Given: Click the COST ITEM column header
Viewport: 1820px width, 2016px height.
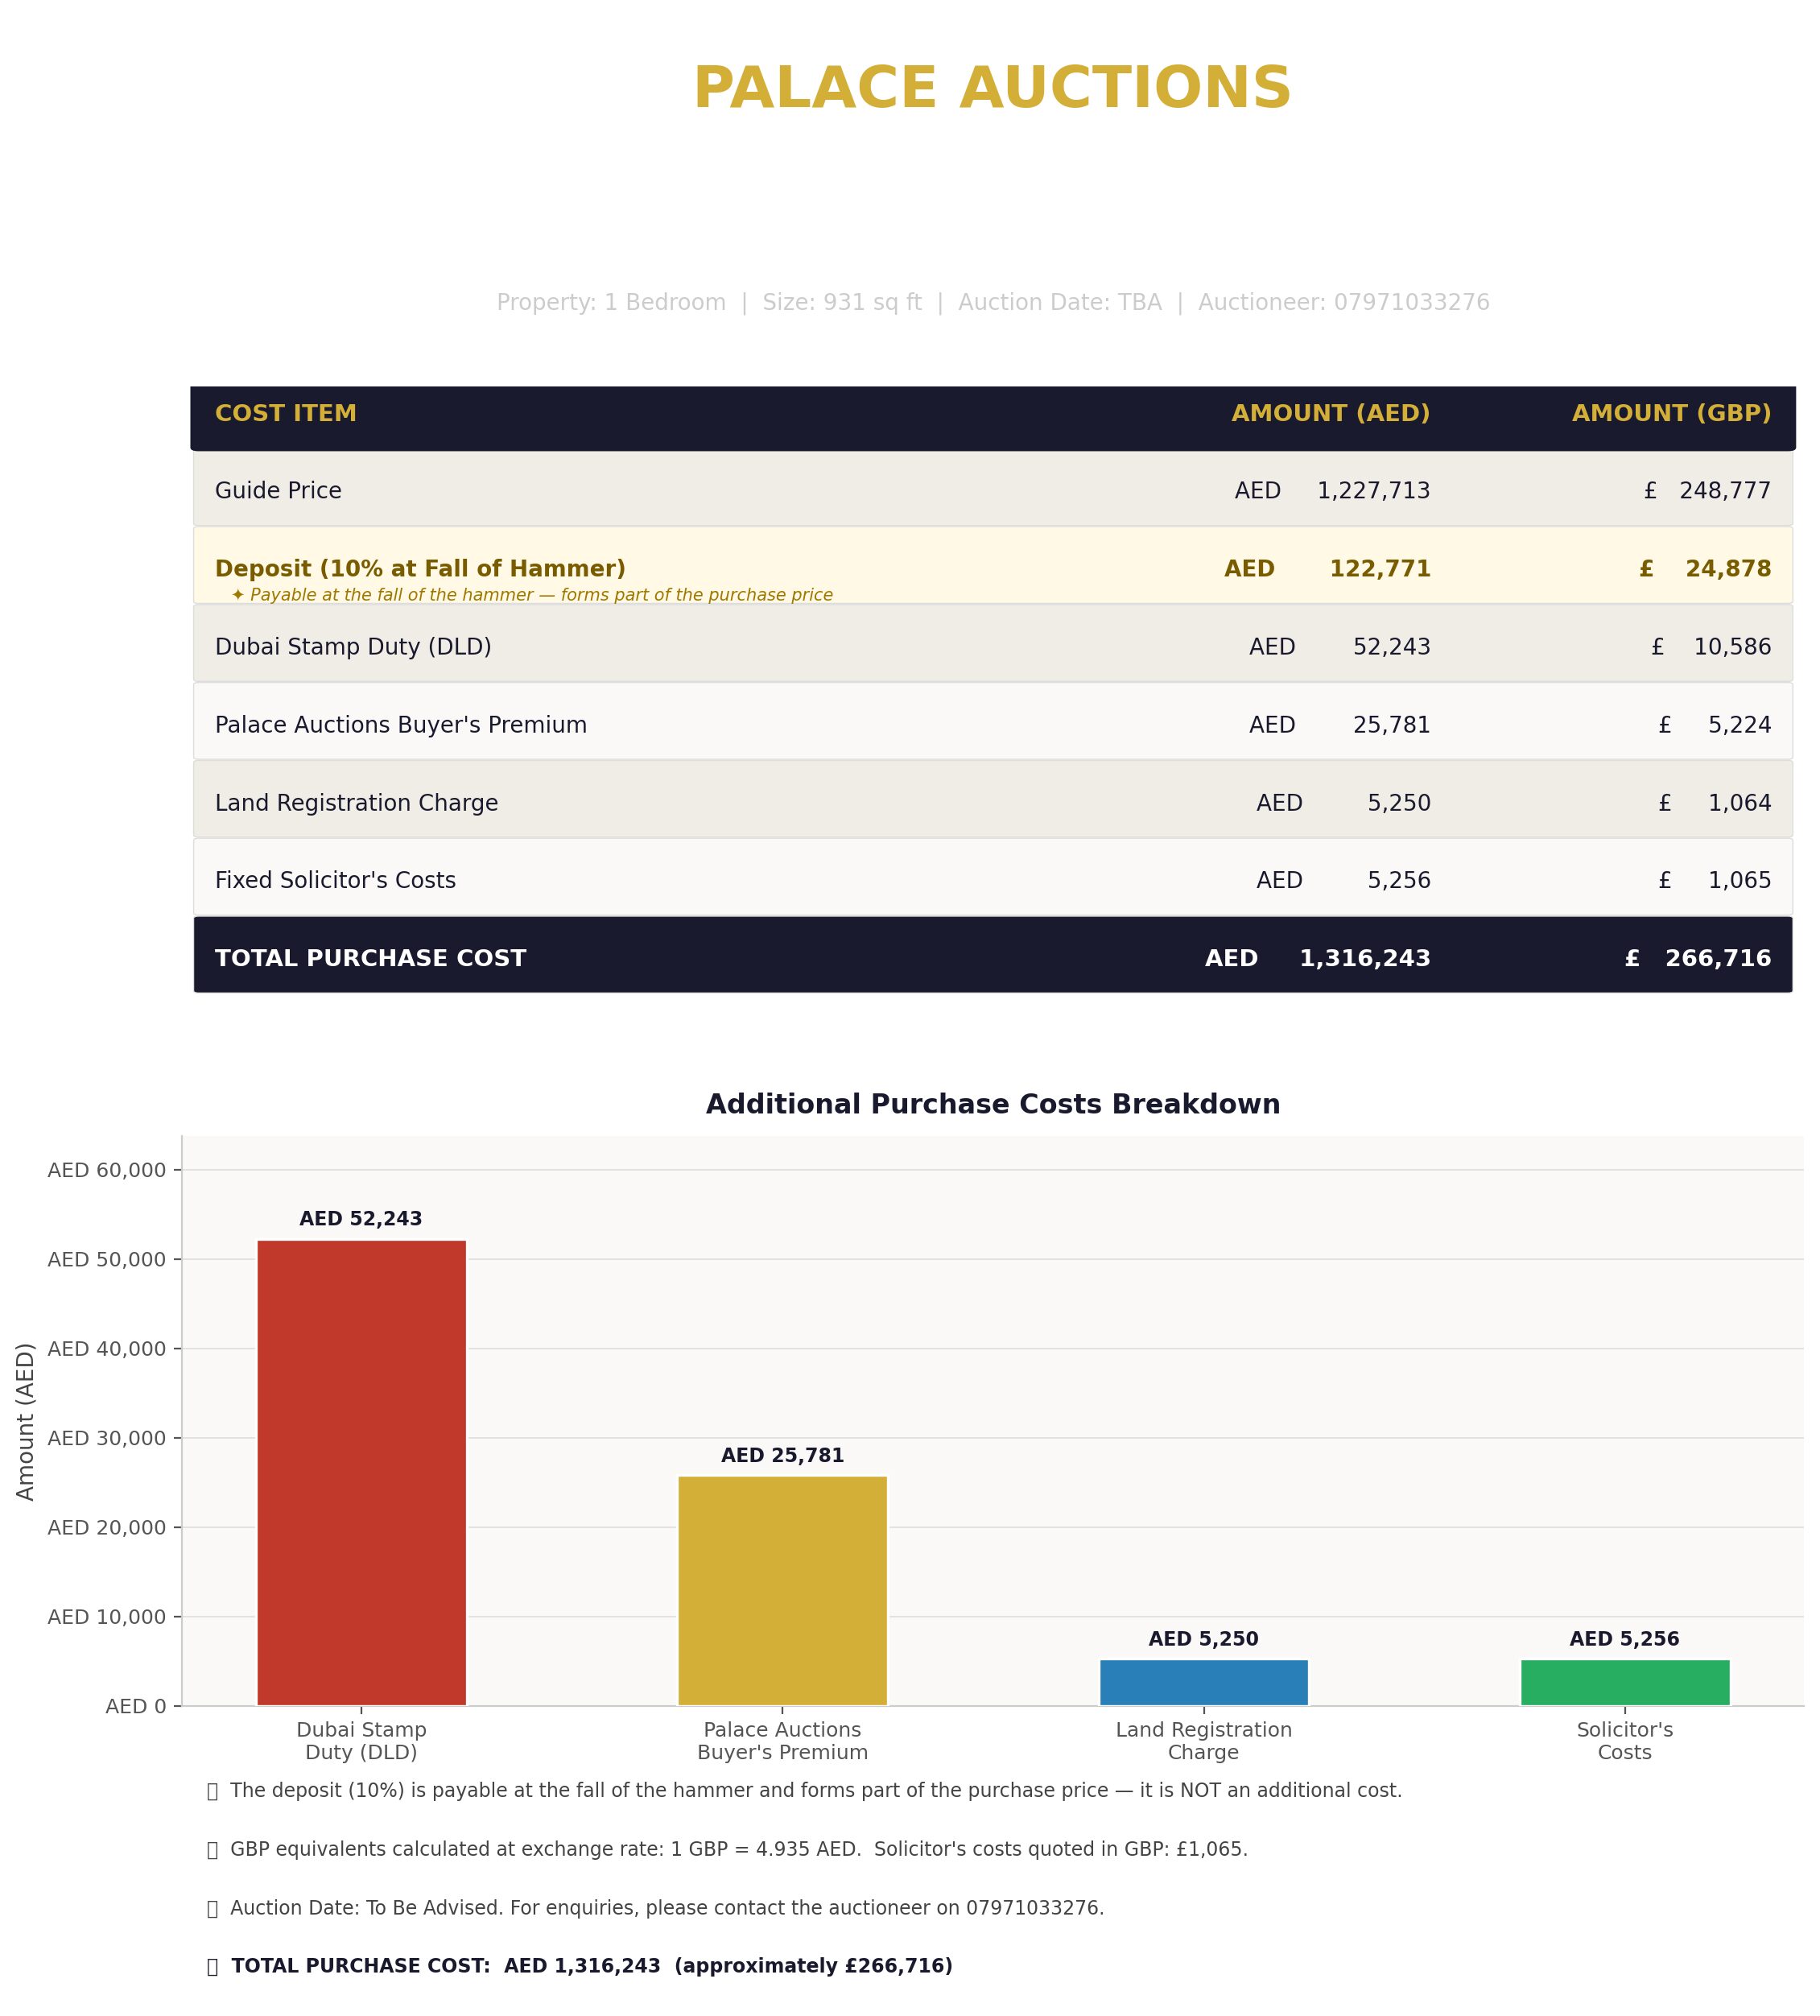Looking at the screenshot, I should point(286,414).
